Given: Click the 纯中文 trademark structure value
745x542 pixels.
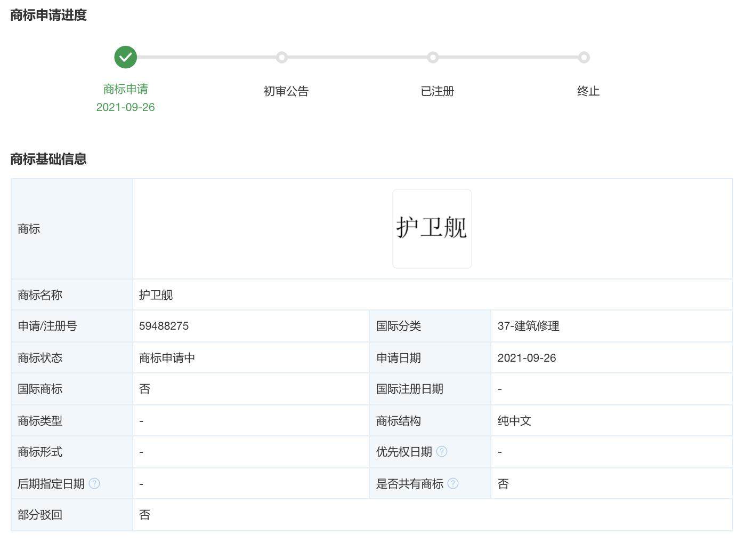Looking at the screenshot, I should 514,421.
